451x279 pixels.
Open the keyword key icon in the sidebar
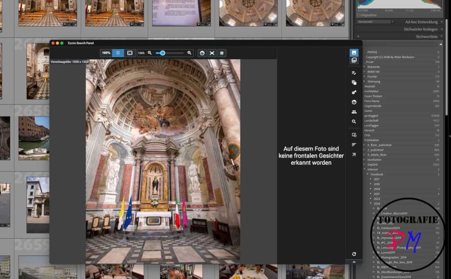pos(354,92)
